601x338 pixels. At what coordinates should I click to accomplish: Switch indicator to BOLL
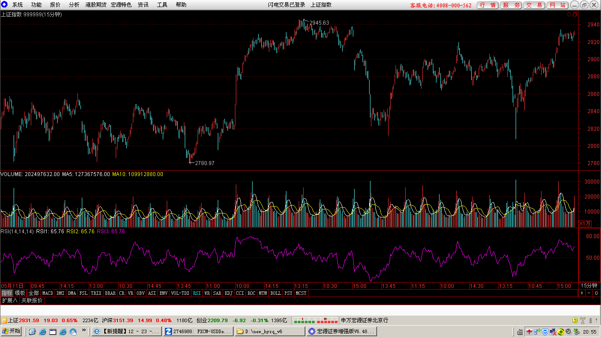[276, 293]
